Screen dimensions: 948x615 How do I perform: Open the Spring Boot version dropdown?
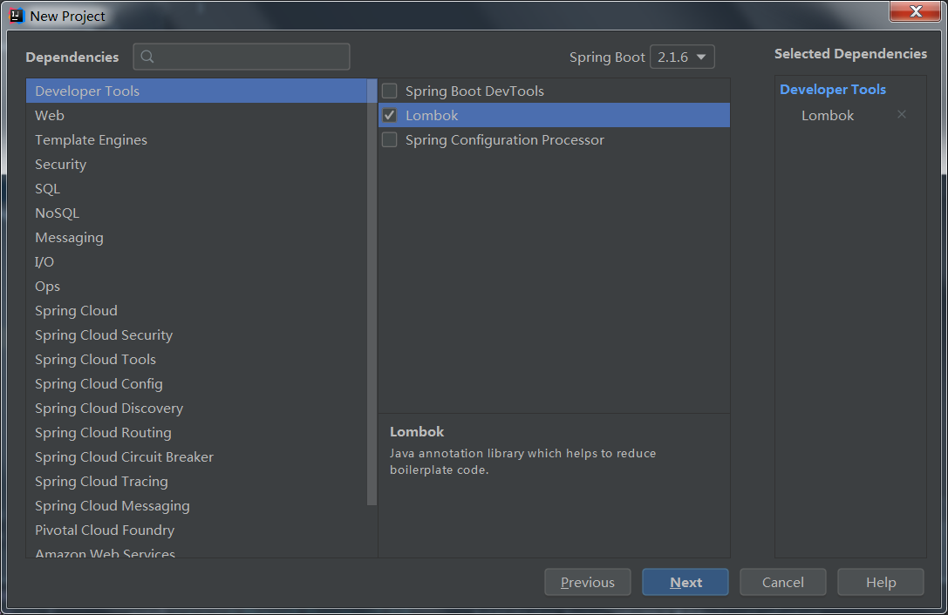pos(682,57)
